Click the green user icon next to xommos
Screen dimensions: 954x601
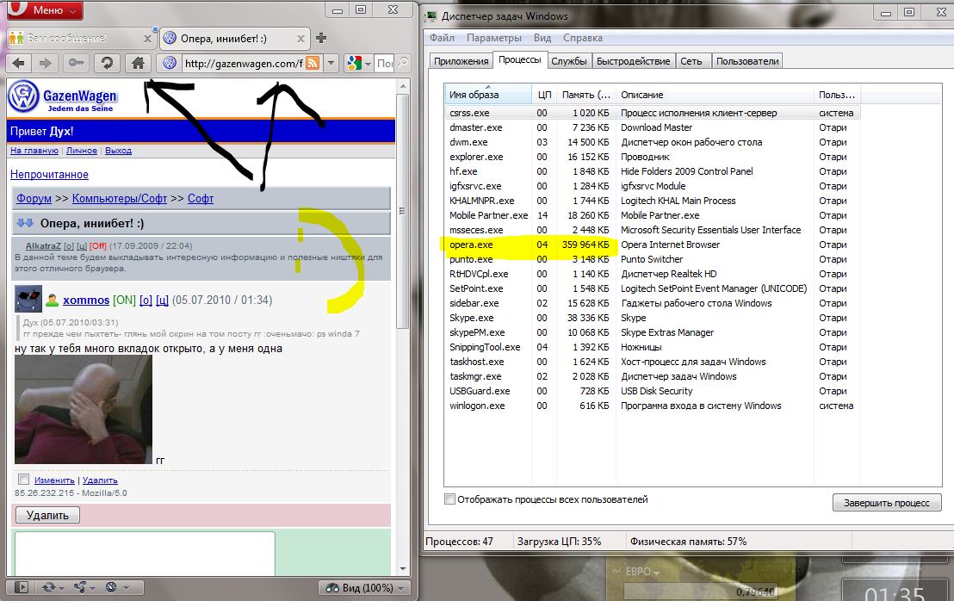point(53,300)
